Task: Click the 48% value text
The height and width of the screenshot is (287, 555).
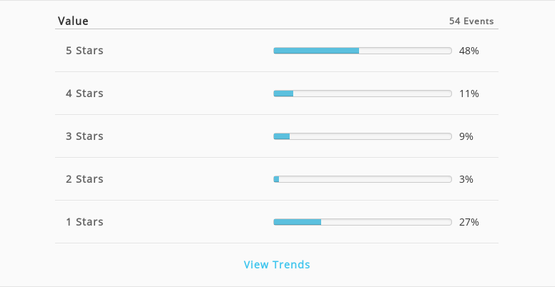Action: (469, 51)
